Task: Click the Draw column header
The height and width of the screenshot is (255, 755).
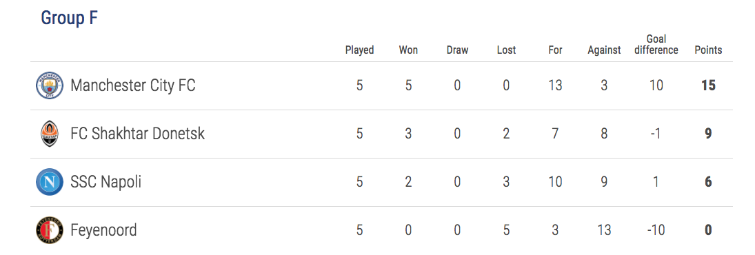Action: (457, 50)
